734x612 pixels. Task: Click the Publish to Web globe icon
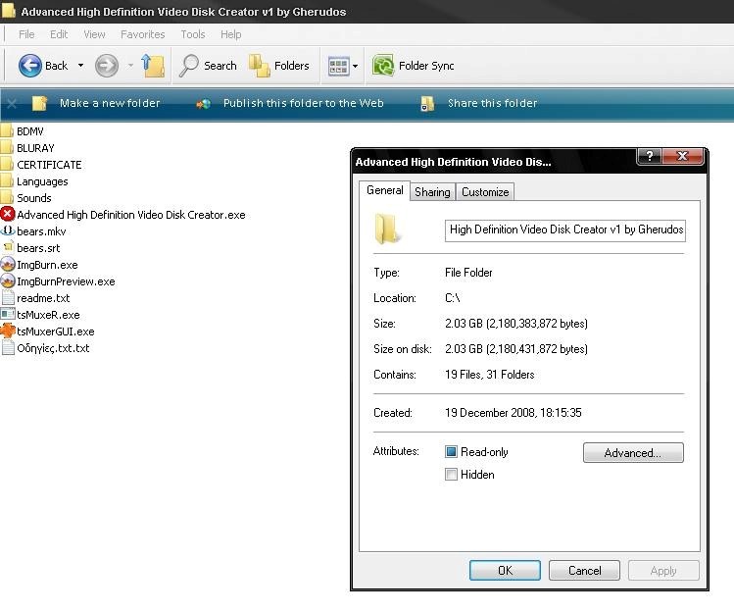tap(204, 104)
